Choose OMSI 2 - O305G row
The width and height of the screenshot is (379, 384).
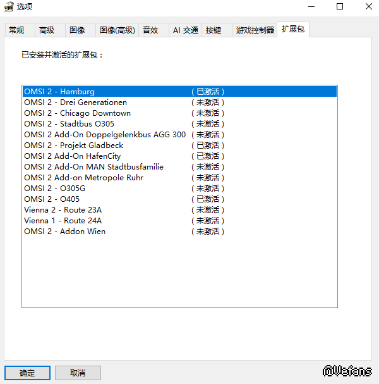[180, 189]
